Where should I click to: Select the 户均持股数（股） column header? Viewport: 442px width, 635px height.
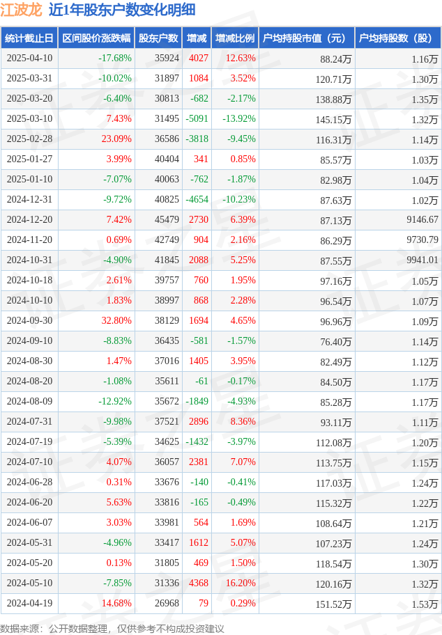398,38
